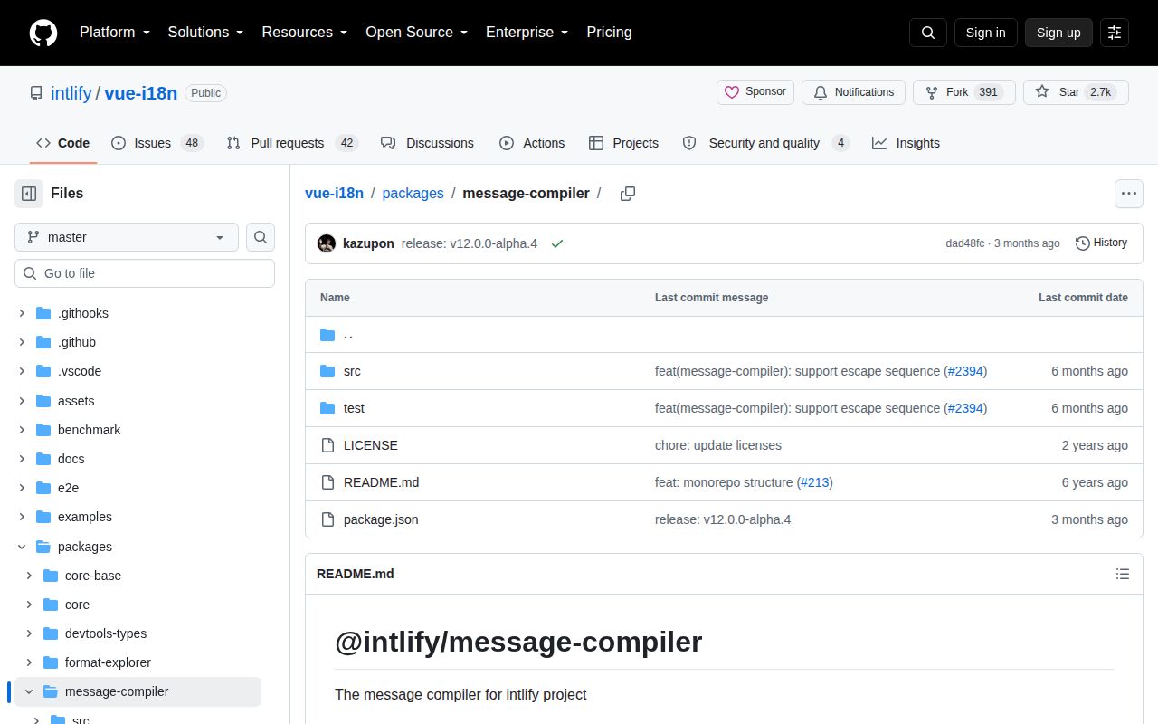The height and width of the screenshot is (724, 1158).
Task: Search files using the magnifier beside master
Action: point(261,237)
